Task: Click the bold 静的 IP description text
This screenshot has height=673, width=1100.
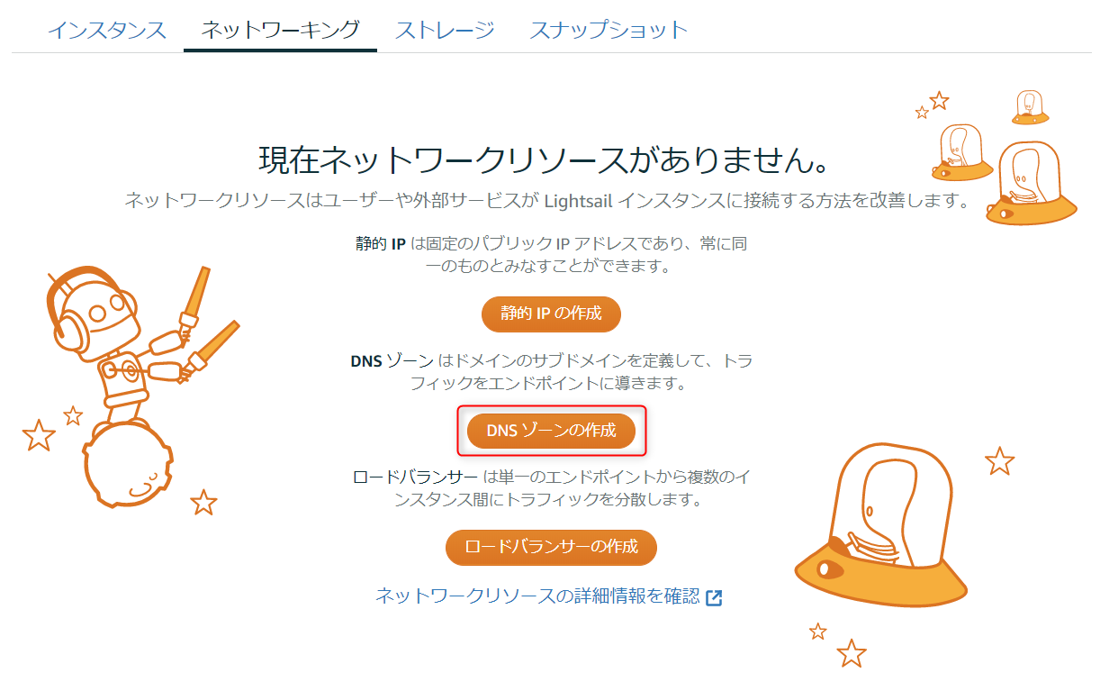Action: (x=380, y=243)
